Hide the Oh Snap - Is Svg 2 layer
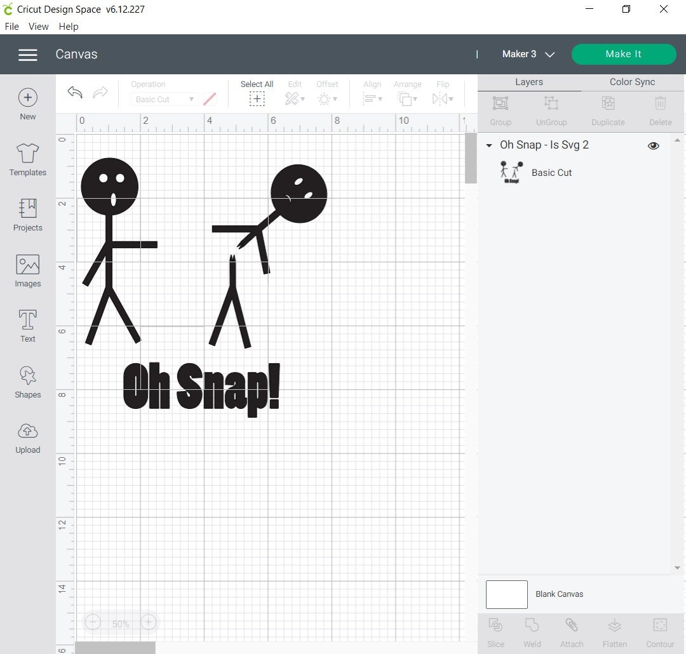Screen dimensions: 686x654 [653, 145]
